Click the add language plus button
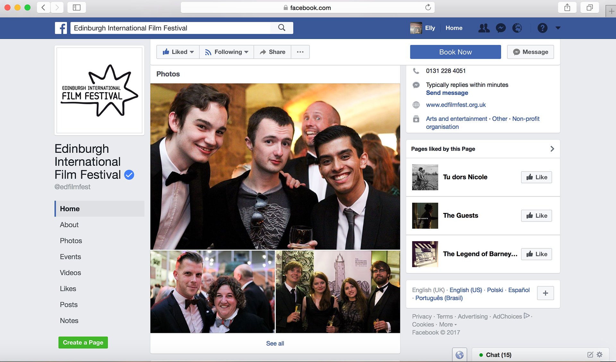Viewport: 616px width, 362px height. pos(545,293)
